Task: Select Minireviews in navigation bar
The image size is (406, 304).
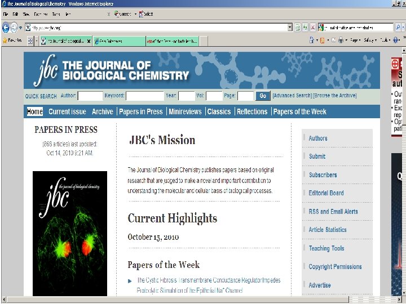Action: tap(185, 111)
